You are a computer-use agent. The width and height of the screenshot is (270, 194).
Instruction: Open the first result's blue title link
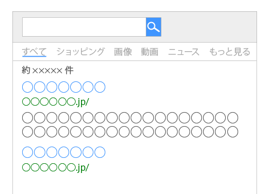click(64, 87)
